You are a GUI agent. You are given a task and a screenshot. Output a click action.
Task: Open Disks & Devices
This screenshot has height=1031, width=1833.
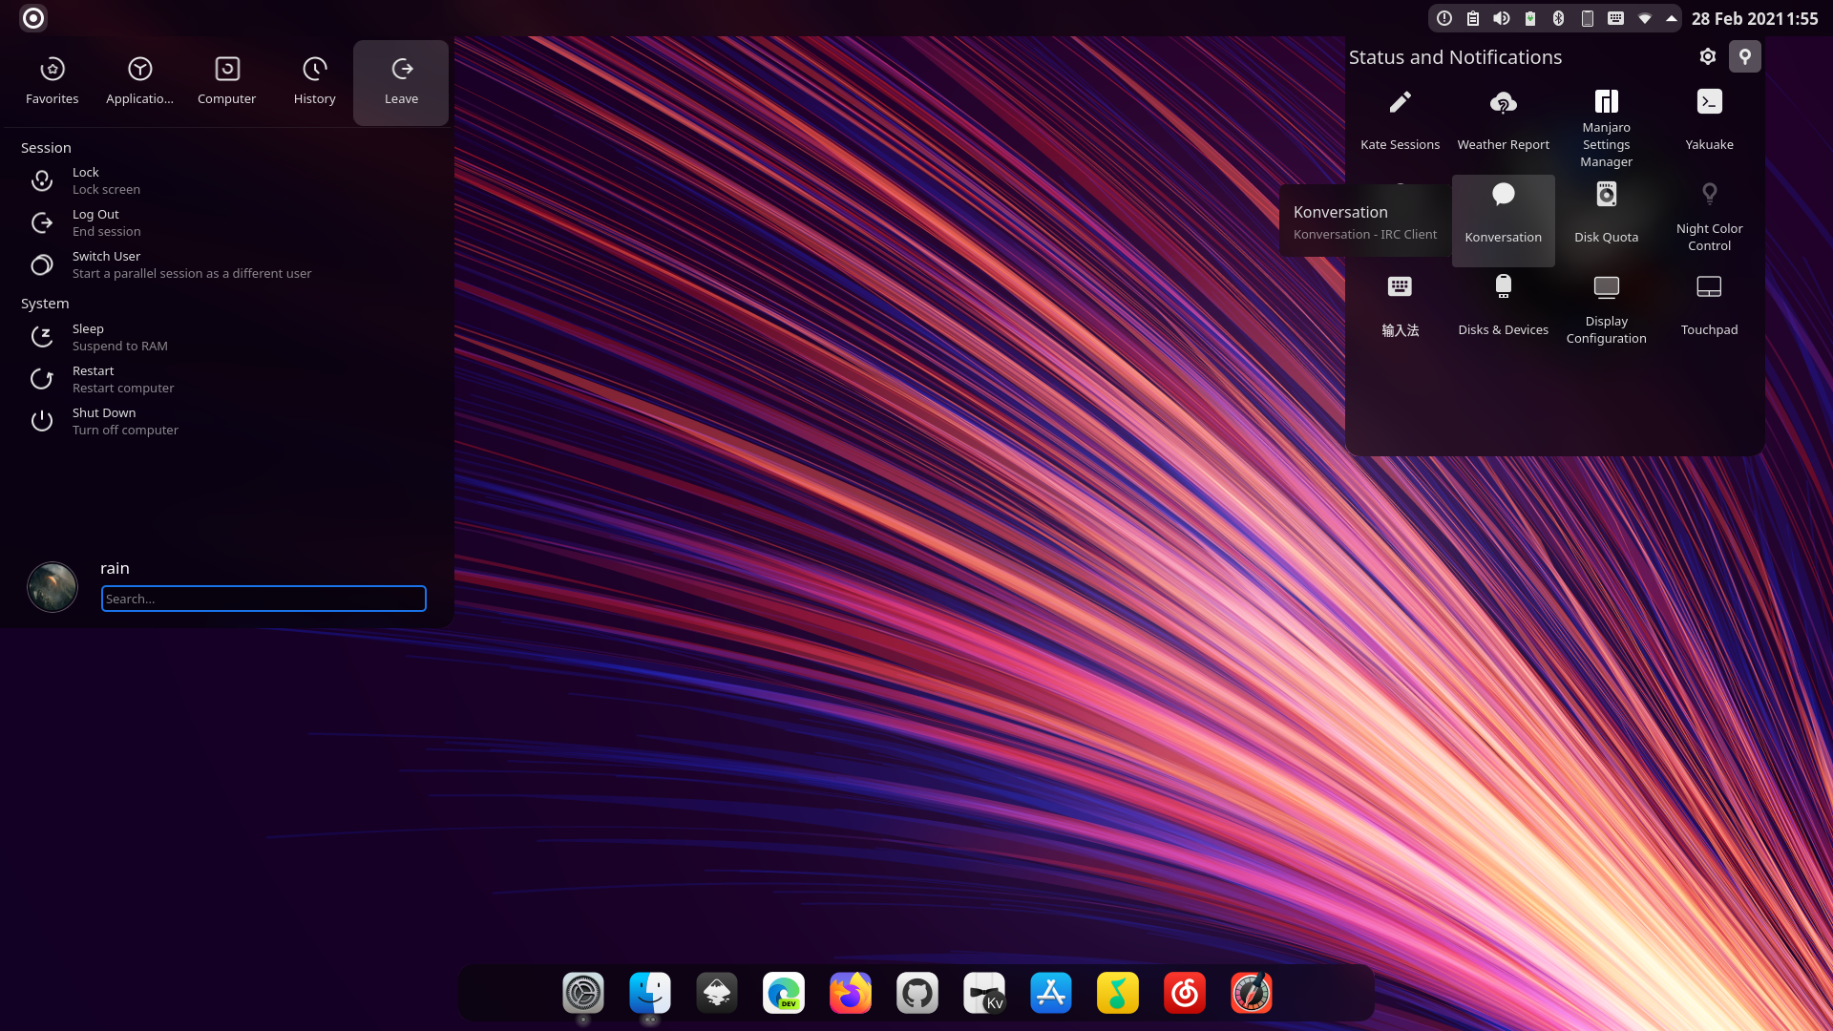click(1503, 305)
